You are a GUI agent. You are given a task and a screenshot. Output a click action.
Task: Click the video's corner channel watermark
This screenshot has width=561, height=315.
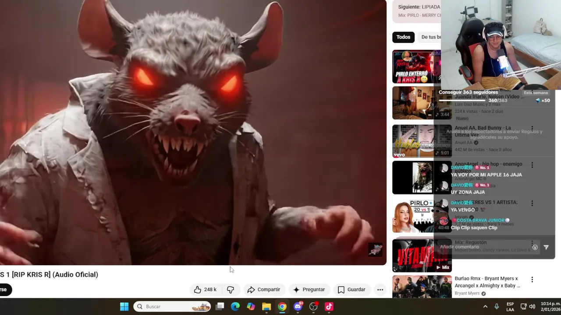pyautogui.click(x=375, y=249)
